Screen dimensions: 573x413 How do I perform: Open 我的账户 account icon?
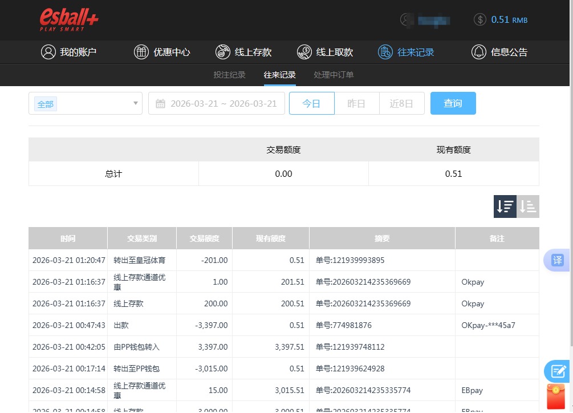(48, 51)
